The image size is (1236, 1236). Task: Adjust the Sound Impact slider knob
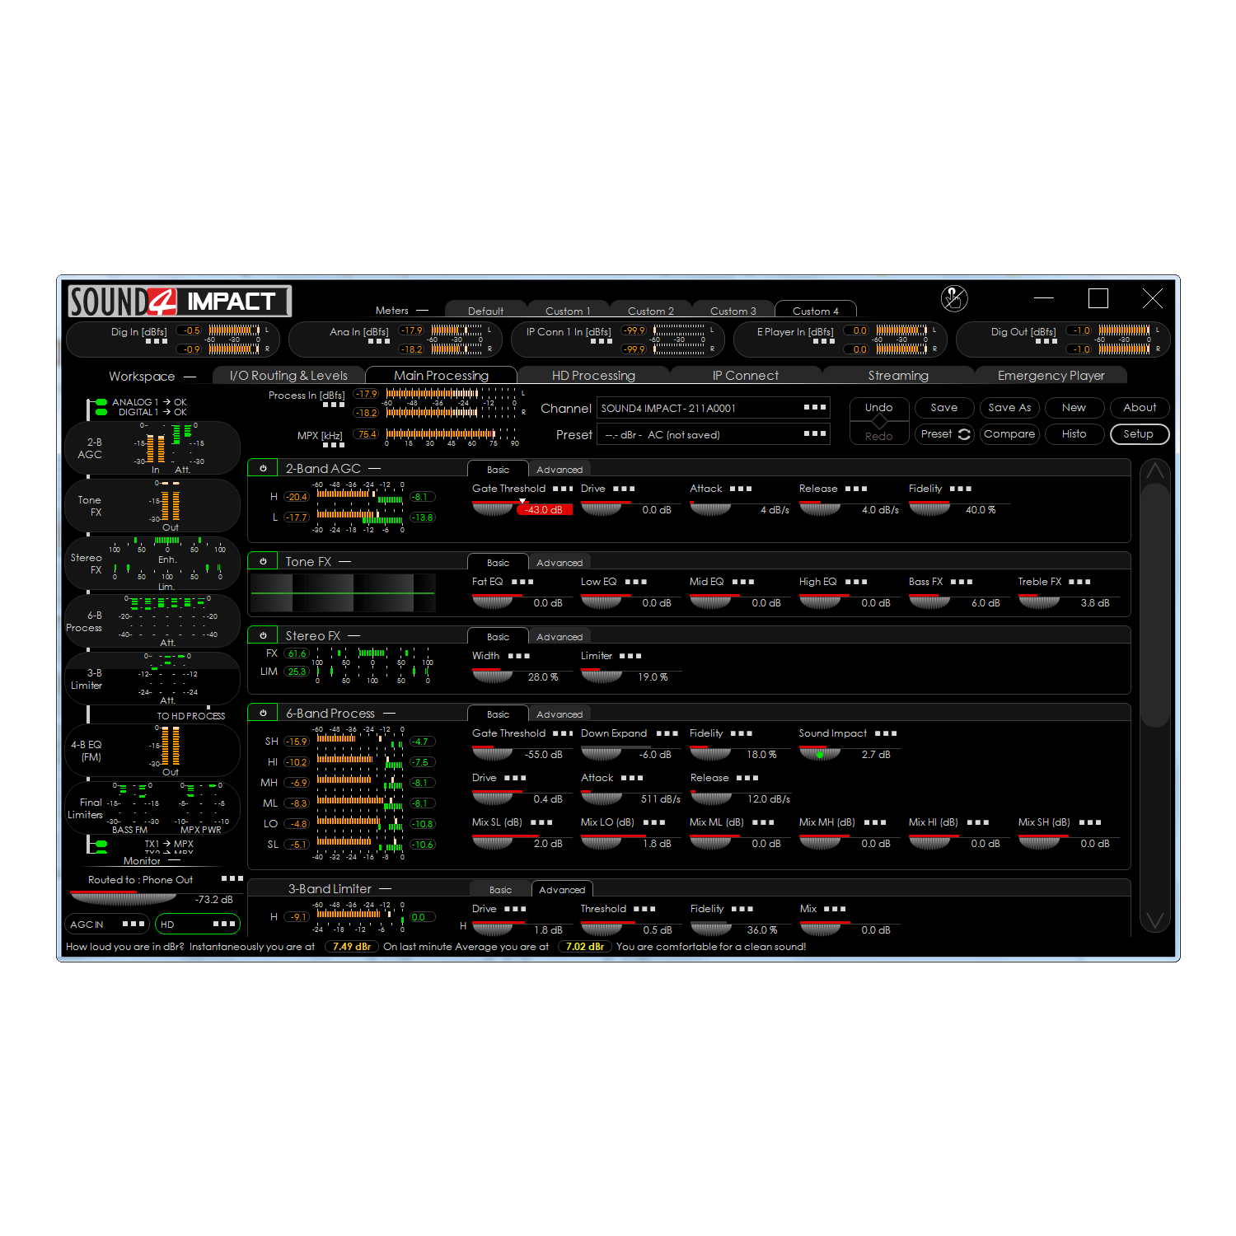pyautogui.click(x=820, y=754)
